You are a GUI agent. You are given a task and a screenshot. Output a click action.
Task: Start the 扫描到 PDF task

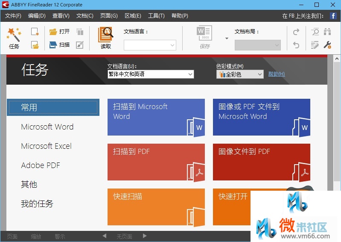[x=156, y=162]
